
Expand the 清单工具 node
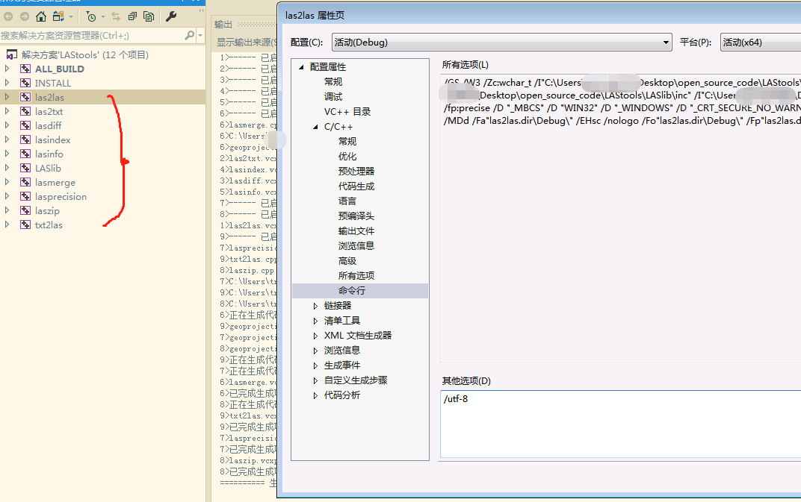click(316, 321)
